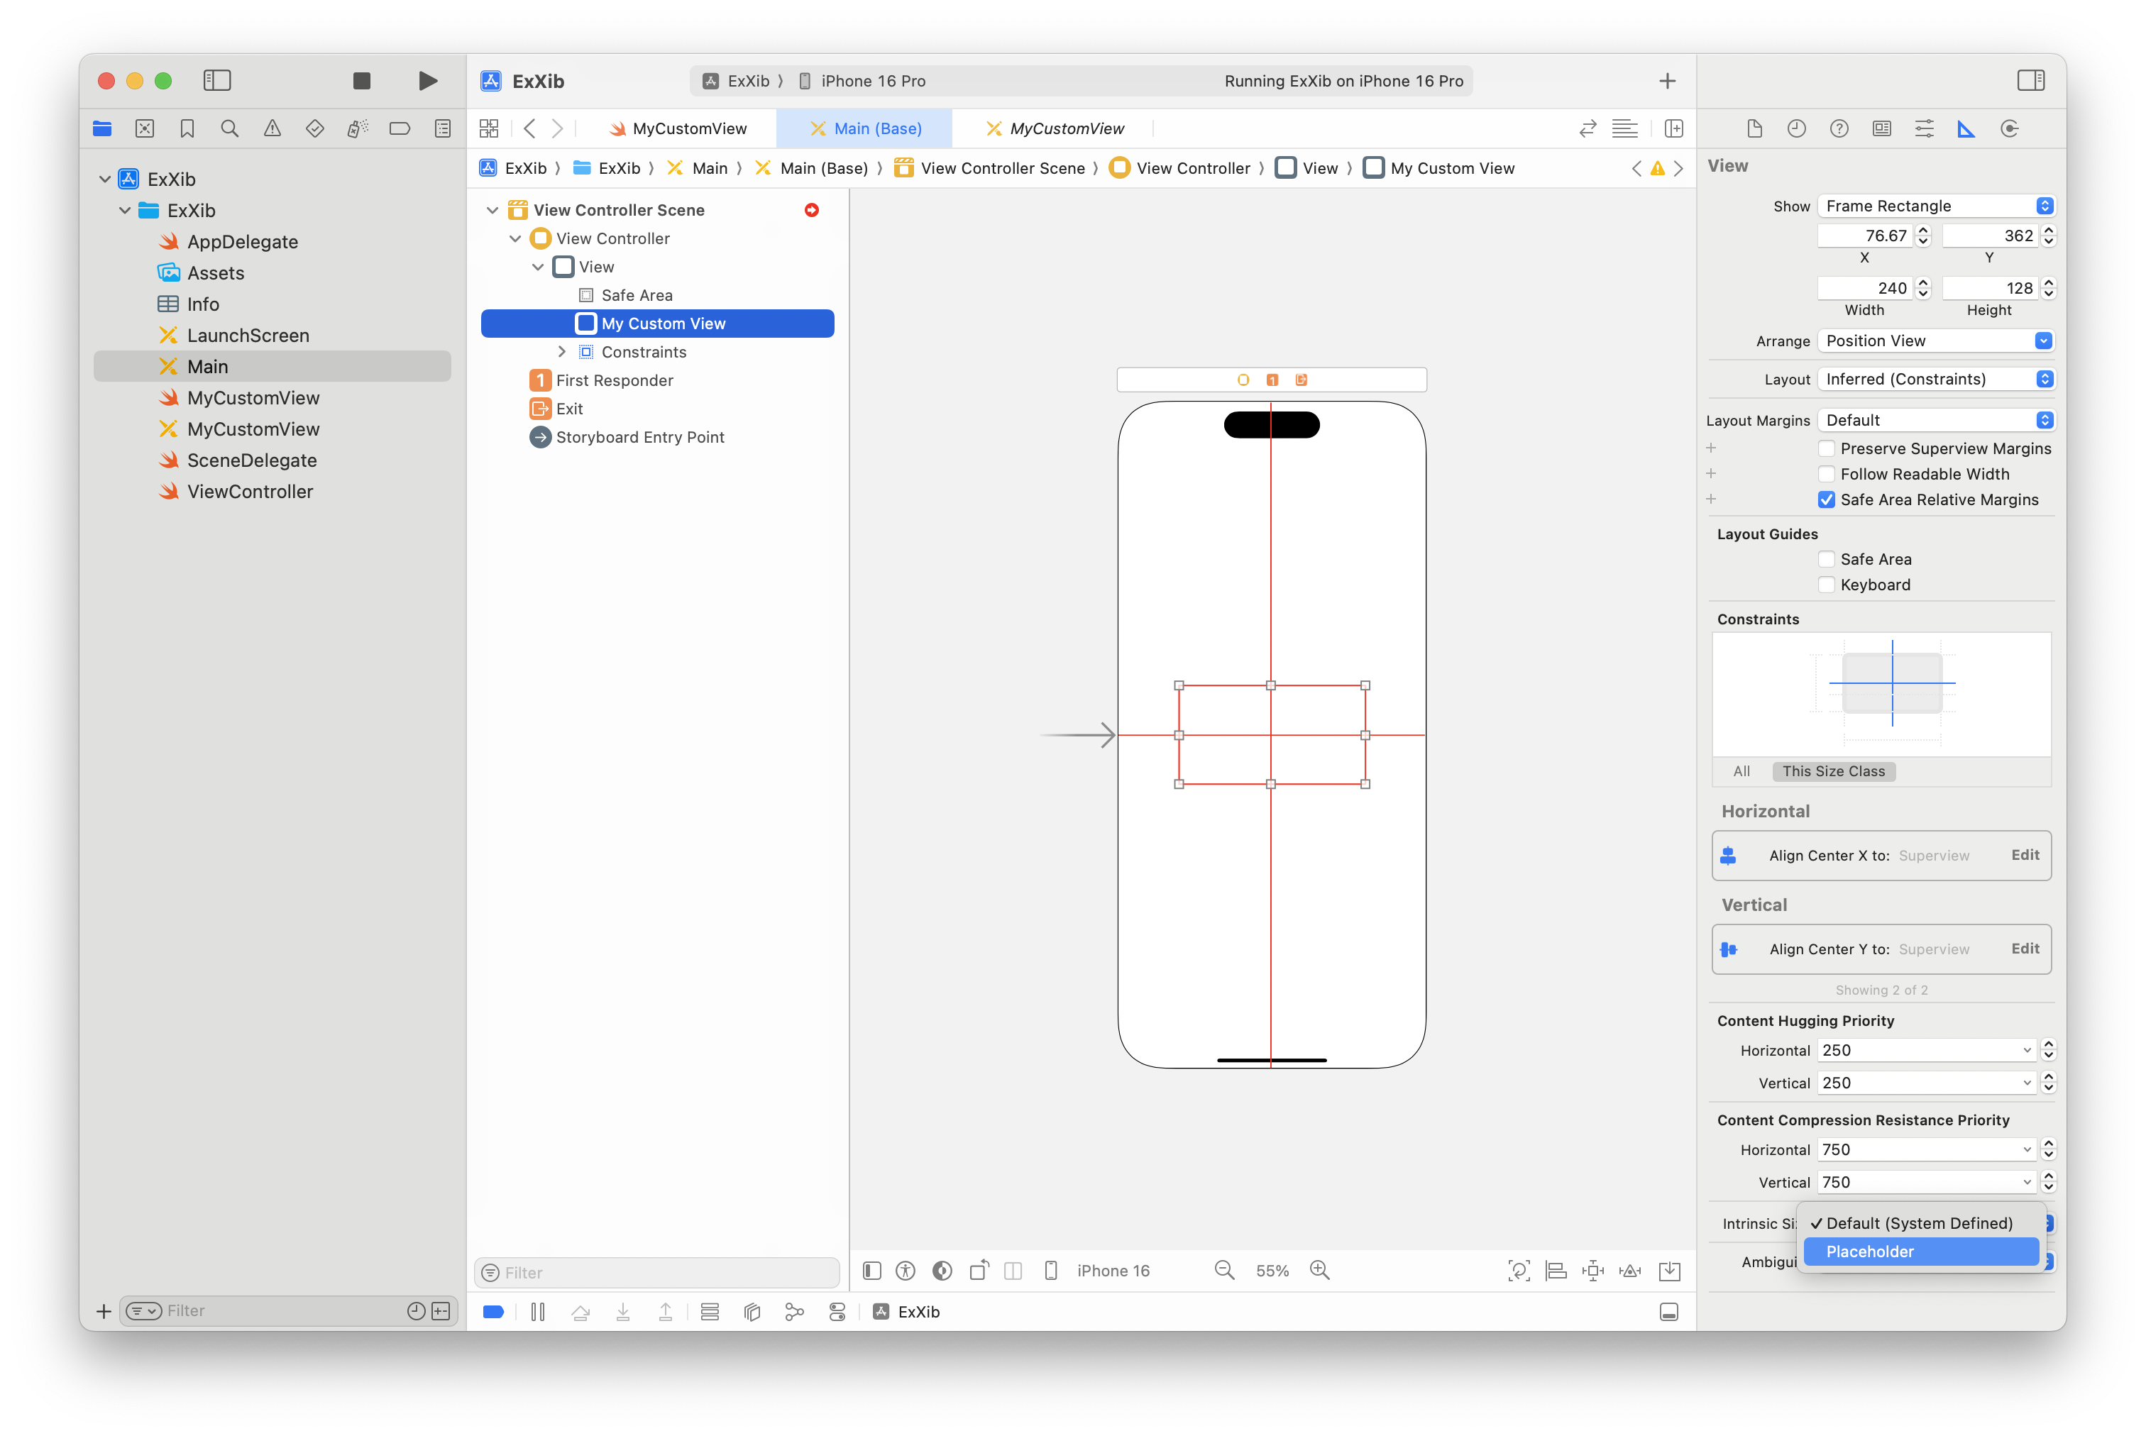Viewport: 2146px width, 1436px height.
Task: Click the Add New Constraints canvas icon
Action: pos(1592,1270)
